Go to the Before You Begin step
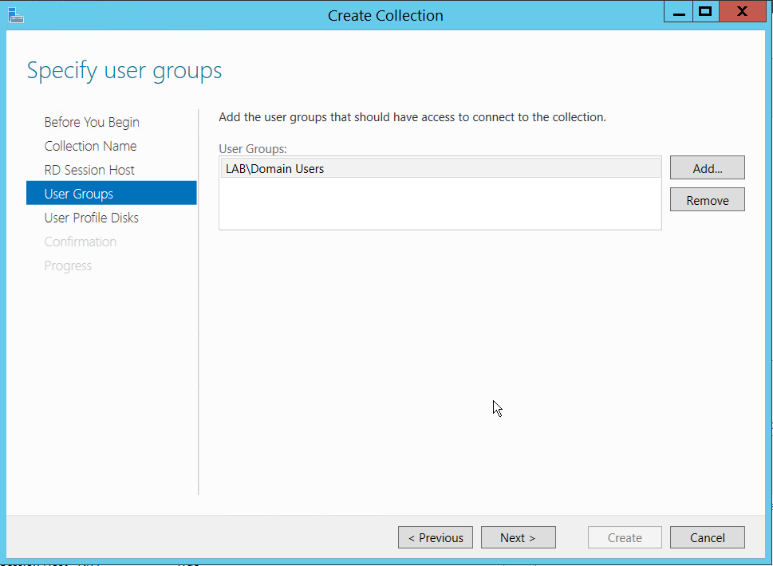 point(92,122)
